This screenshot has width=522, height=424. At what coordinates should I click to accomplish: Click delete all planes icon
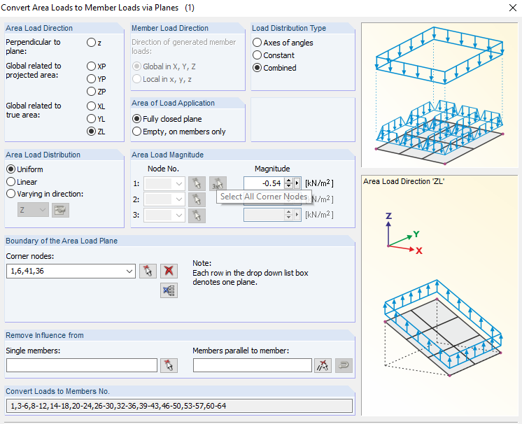168,290
